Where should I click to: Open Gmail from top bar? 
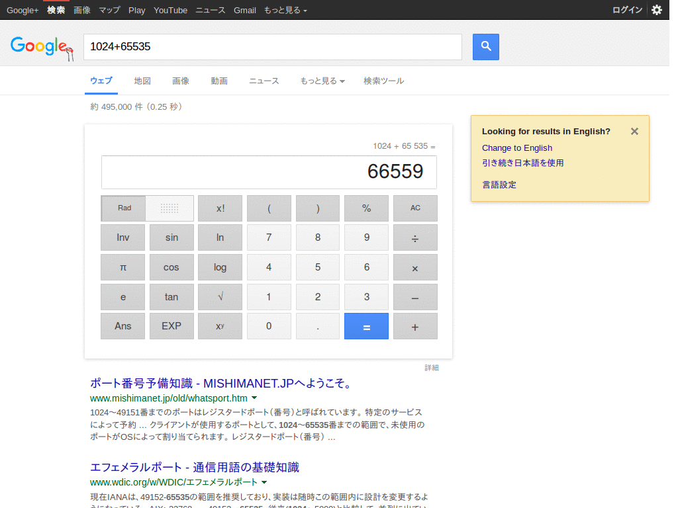pyautogui.click(x=245, y=10)
